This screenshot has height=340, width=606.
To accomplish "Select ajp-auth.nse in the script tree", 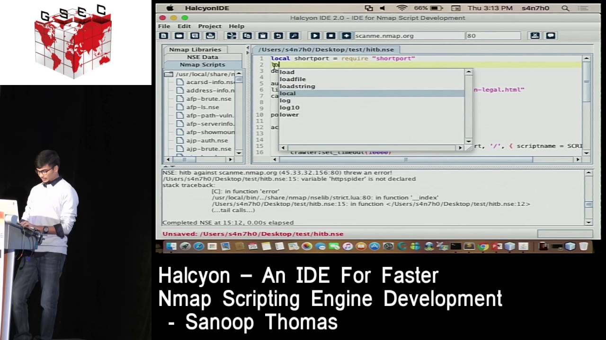I will pos(202,140).
